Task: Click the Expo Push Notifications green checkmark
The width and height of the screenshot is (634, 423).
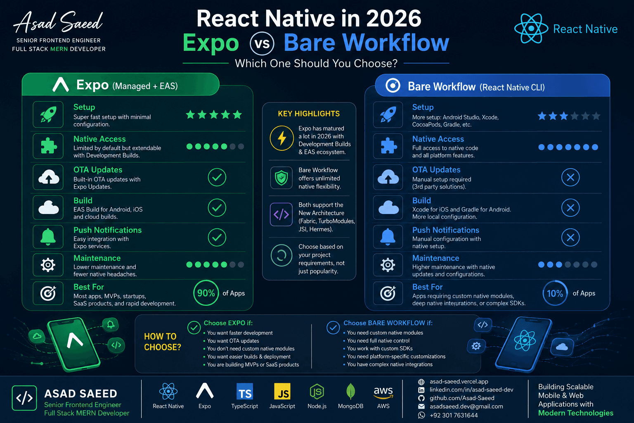Action: pyautogui.click(x=217, y=238)
